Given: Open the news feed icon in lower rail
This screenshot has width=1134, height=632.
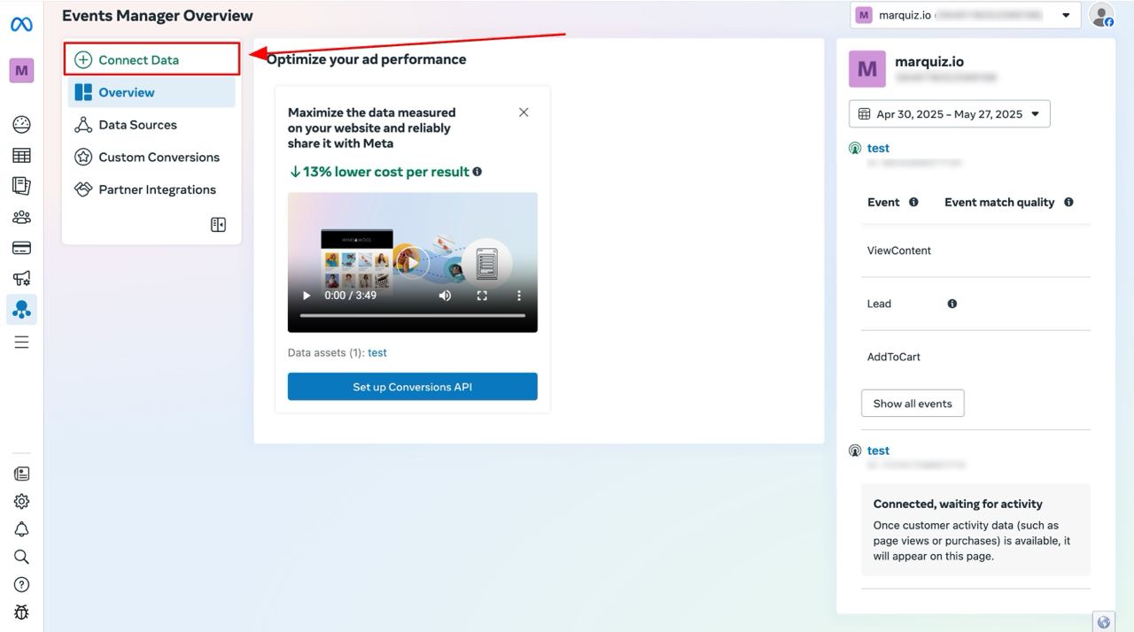Looking at the screenshot, I should pos(21,474).
